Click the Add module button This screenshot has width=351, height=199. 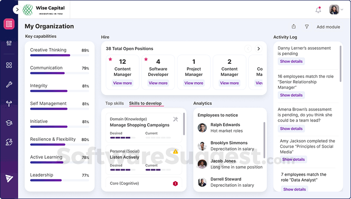coord(328,27)
